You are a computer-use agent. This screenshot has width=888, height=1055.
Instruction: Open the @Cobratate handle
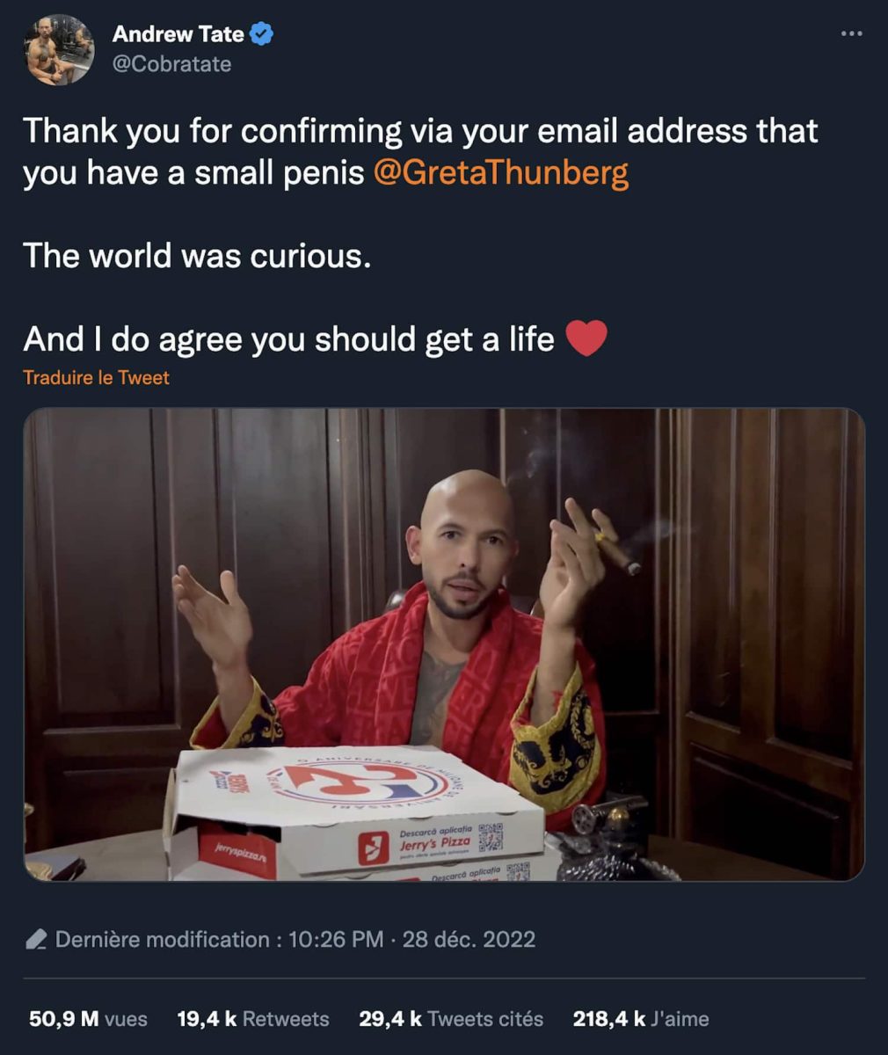[x=172, y=64]
